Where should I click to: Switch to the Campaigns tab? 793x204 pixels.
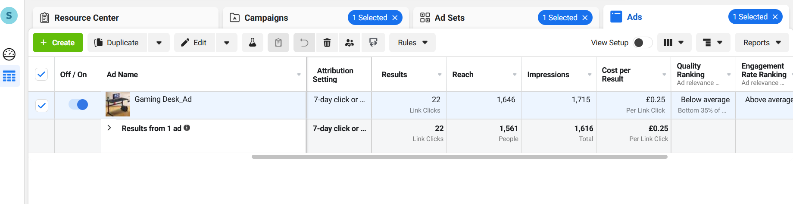coord(266,18)
